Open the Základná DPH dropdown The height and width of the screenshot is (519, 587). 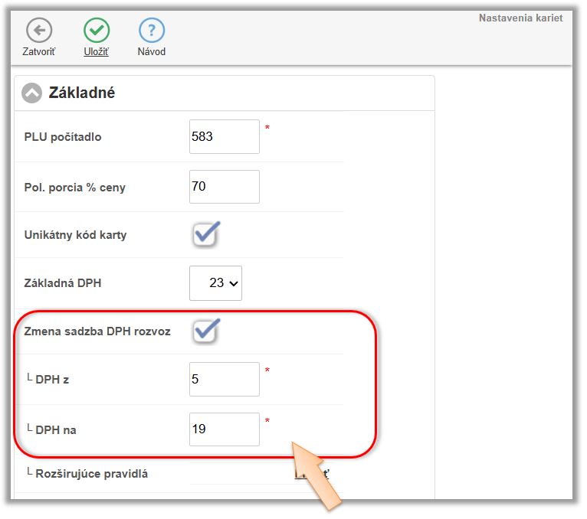tap(215, 283)
